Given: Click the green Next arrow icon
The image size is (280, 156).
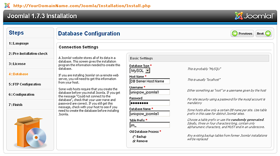Looking at the screenshot, I should pos(268,33).
